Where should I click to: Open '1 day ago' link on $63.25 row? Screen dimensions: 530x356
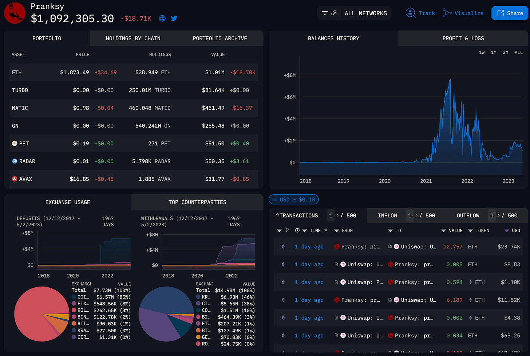click(309, 336)
